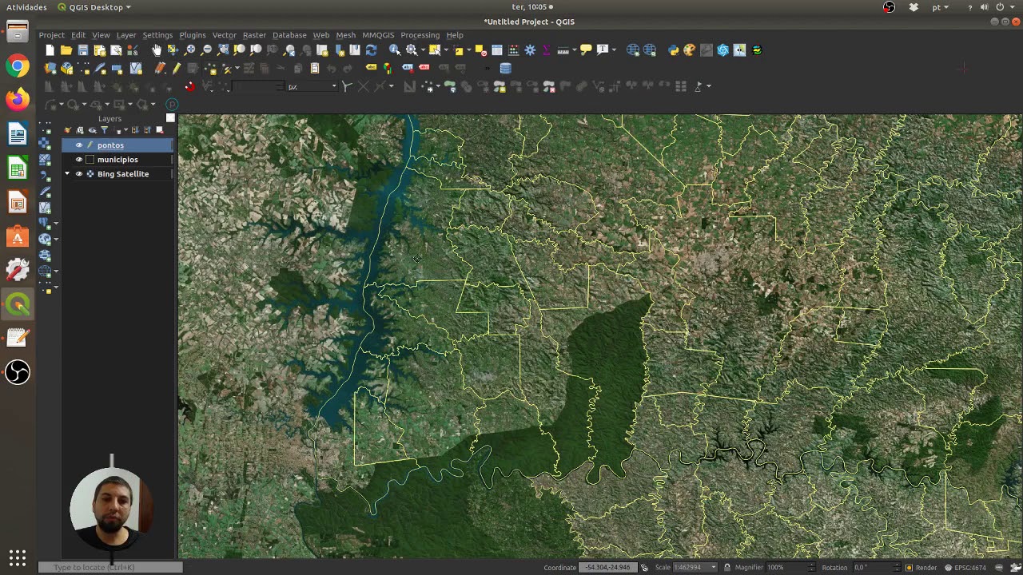Open the Select Features tool dropdown arrow

(x=446, y=50)
